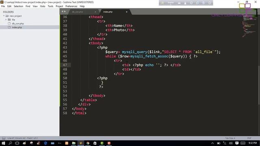Click Name header text on line 38
The width and height of the screenshot is (260, 146).
coord(118,26)
